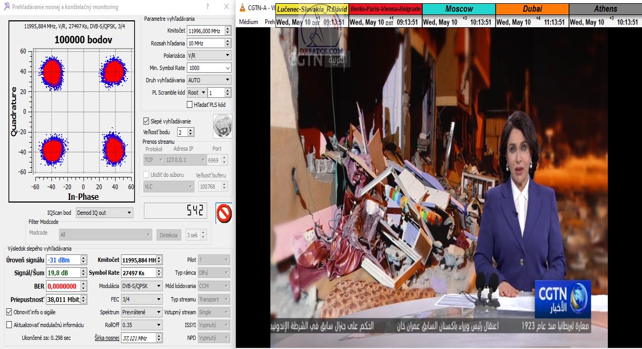Open the Médium menu in VLC
The image size is (642, 349).
tap(248, 22)
